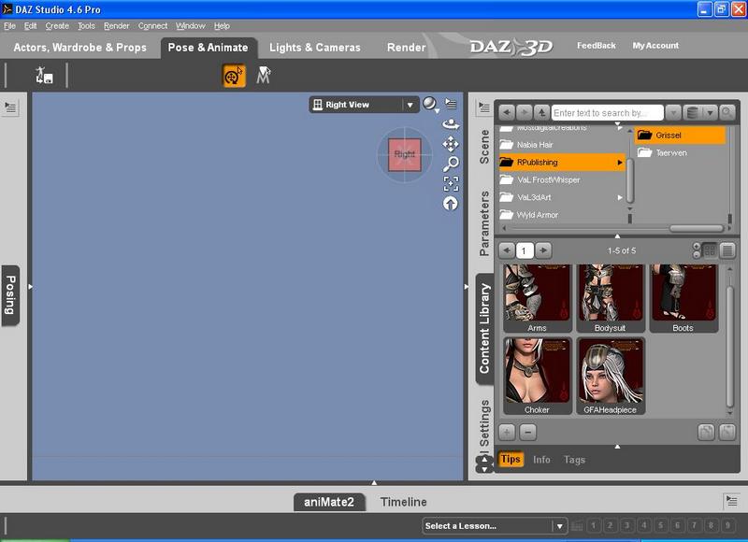Click the search text input field
The image size is (748, 542).
coord(607,113)
